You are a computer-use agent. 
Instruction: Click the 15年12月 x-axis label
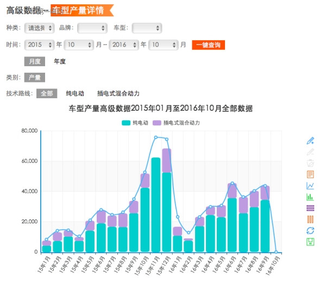[164, 265]
